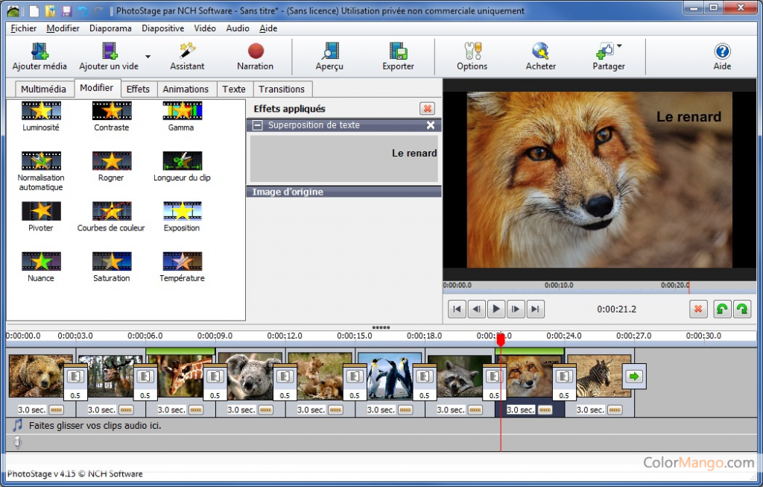Screen dimensions: 763x487
Task: Select the Gamma effect
Action: [x=182, y=116]
